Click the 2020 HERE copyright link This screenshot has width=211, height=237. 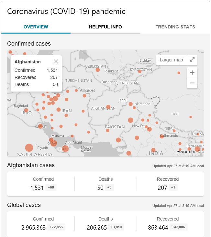tap(186, 152)
